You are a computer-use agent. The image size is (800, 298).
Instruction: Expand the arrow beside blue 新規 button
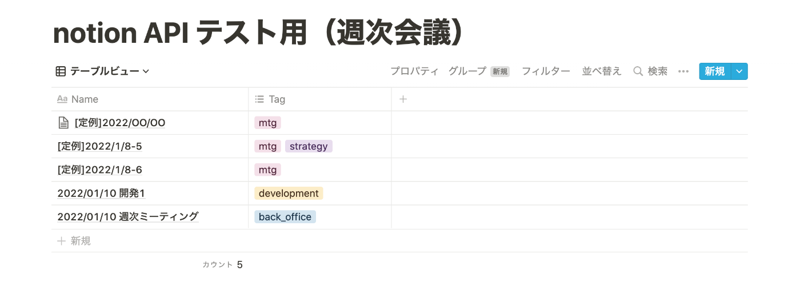[x=739, y=71]
